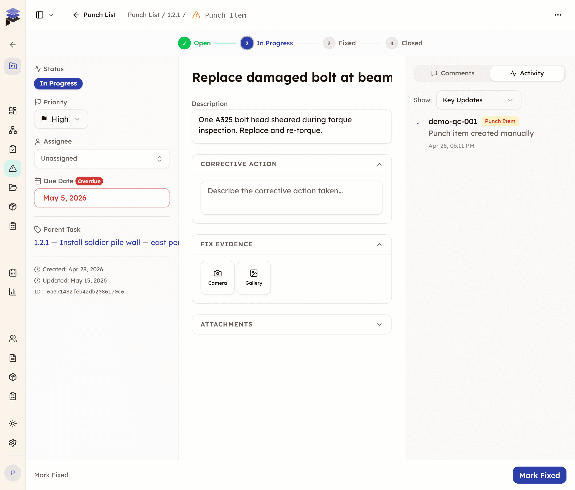The height and width of the screenshot is (490, 575).
Task: Click the corrective action text area
Action: point(292,198)
